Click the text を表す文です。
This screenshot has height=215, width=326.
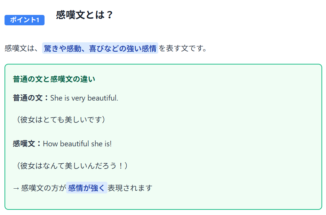coord(183,48)
